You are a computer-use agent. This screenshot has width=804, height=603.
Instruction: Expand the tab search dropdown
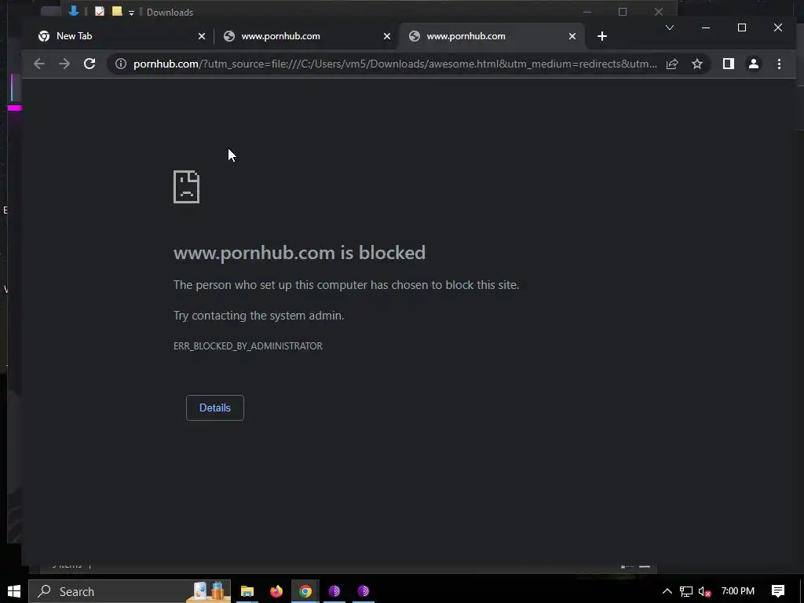[x=669, y=27]
